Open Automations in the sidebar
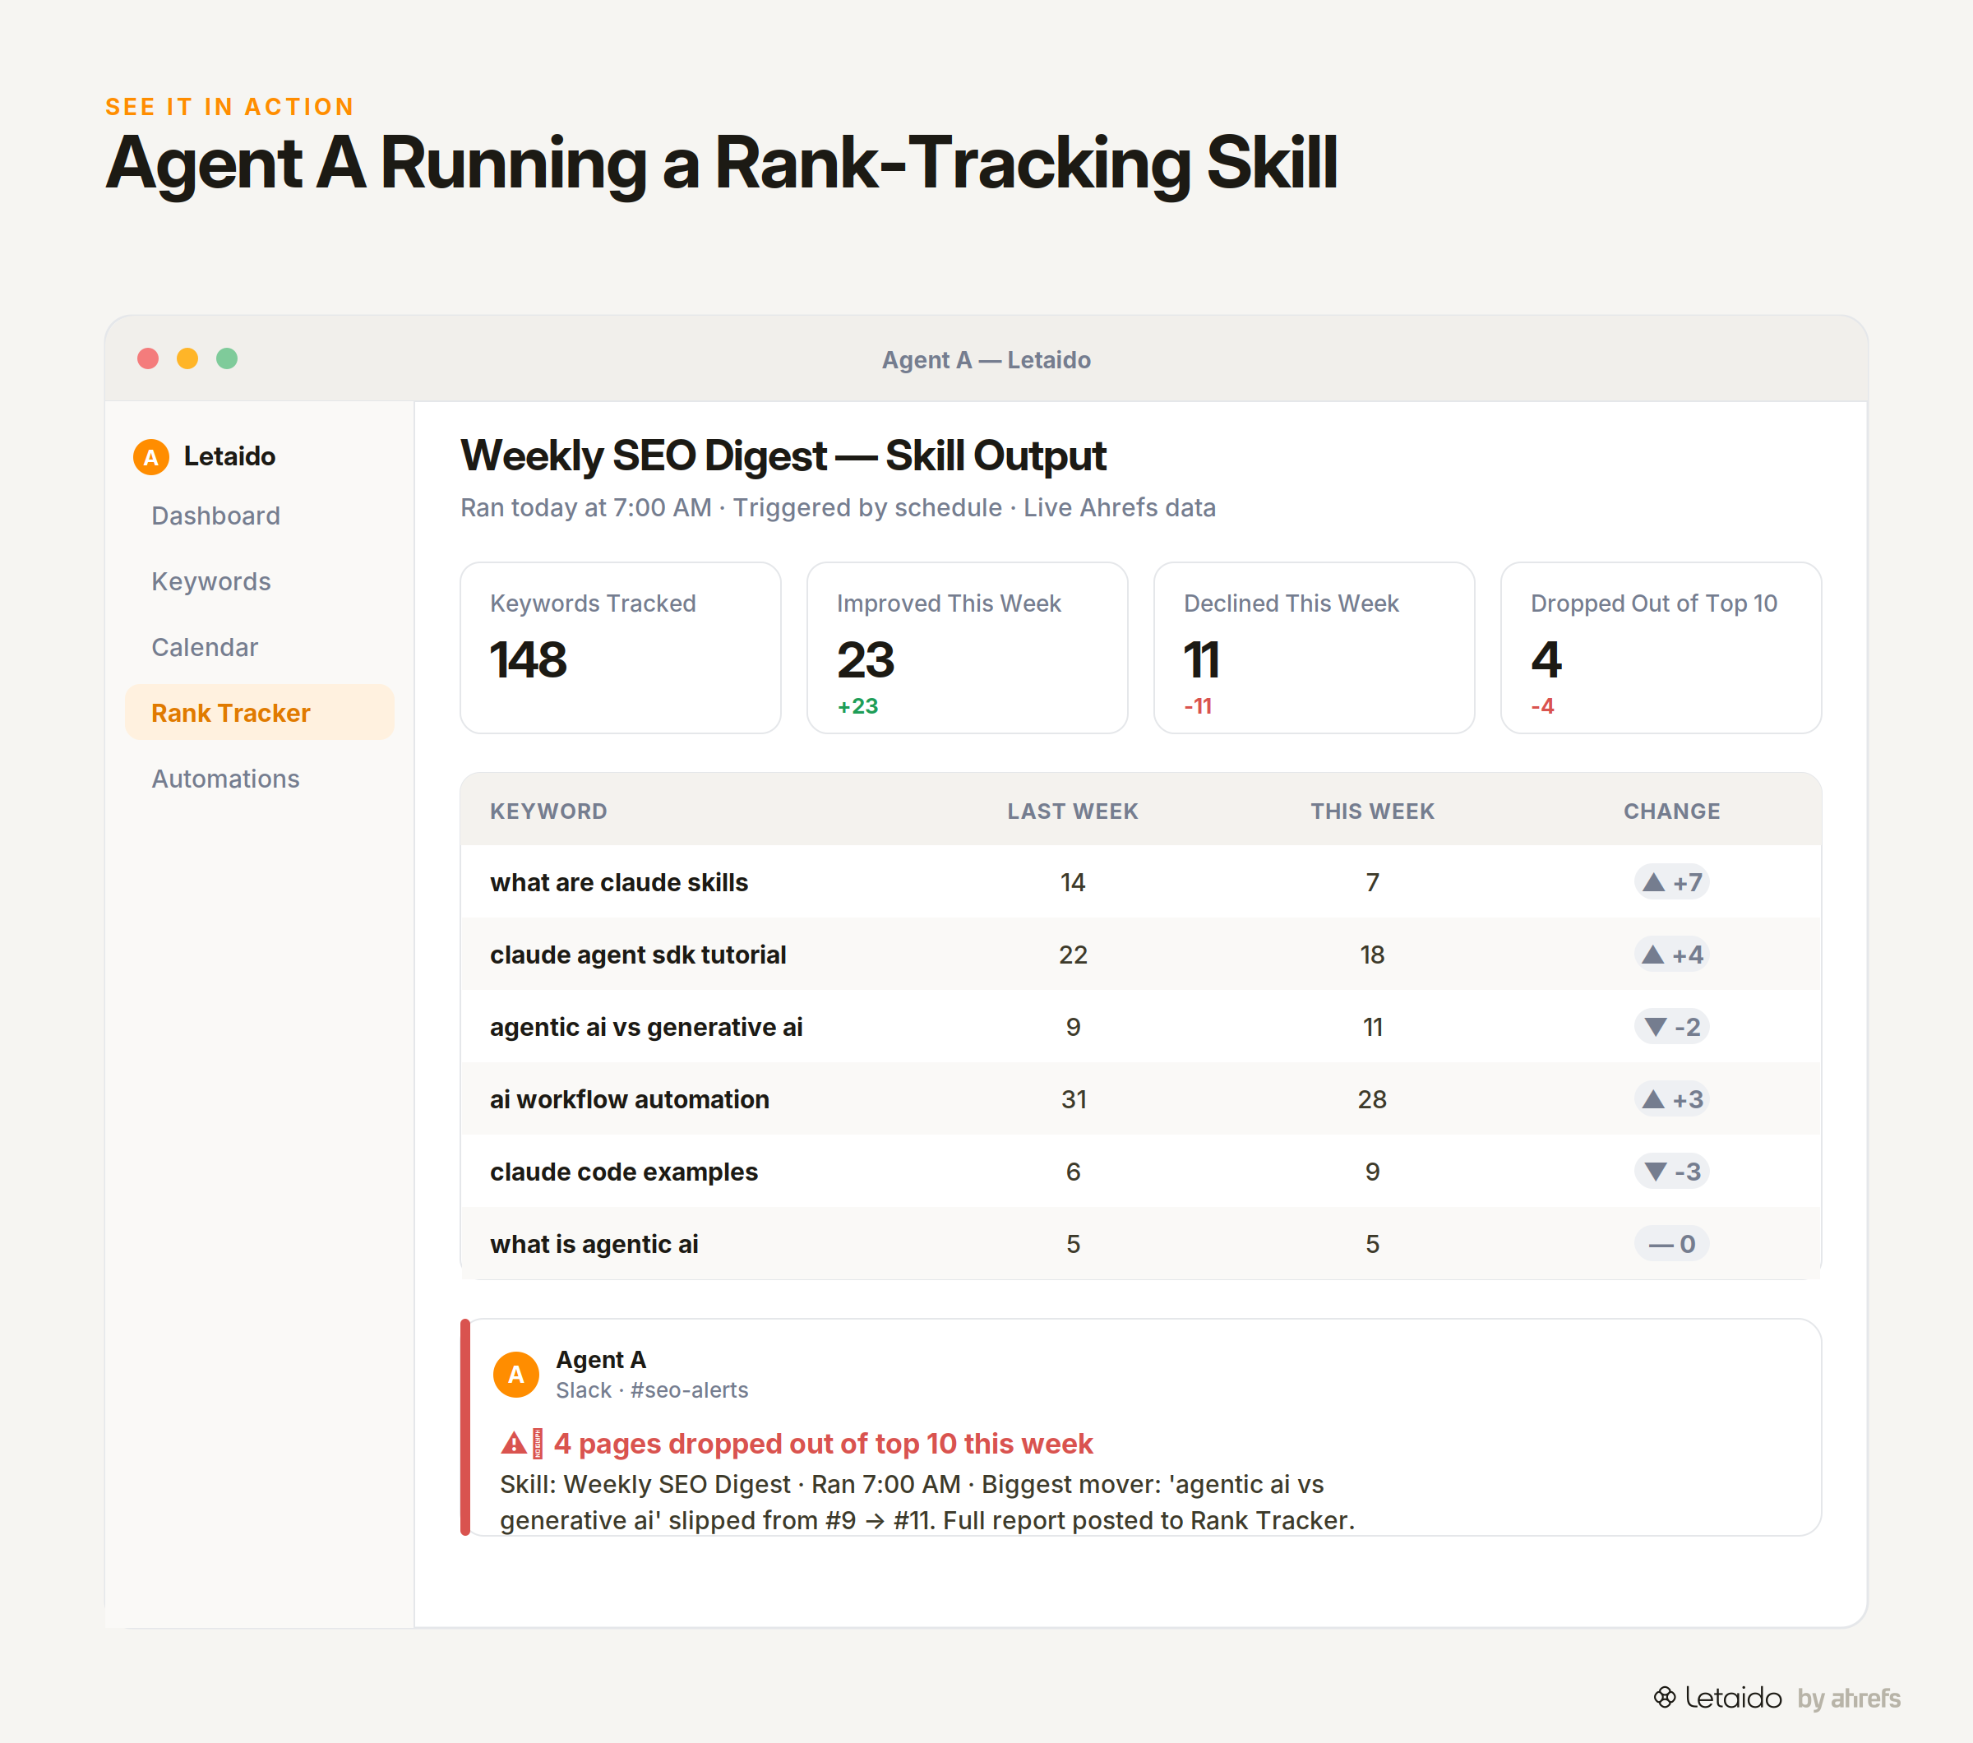This screenshot has height=1743, width=1973. (225, 778)
